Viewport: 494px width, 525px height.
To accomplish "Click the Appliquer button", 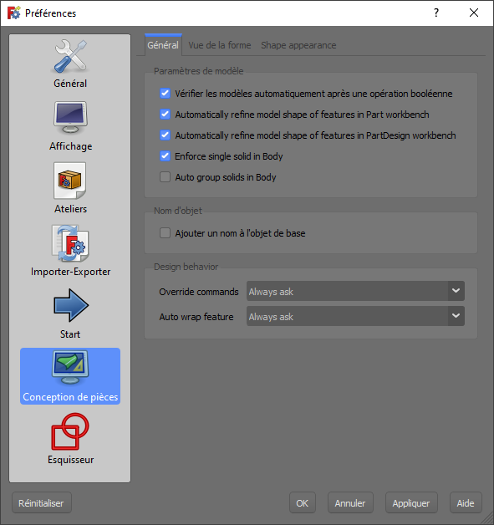I will coord(411,503).
